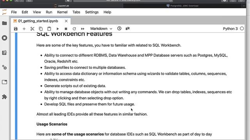The height and width of the screenshot is (140, 250).
Task: Paste cell from clipboard
Action: click(49, 29)
